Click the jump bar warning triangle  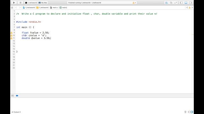pos(190,8)
